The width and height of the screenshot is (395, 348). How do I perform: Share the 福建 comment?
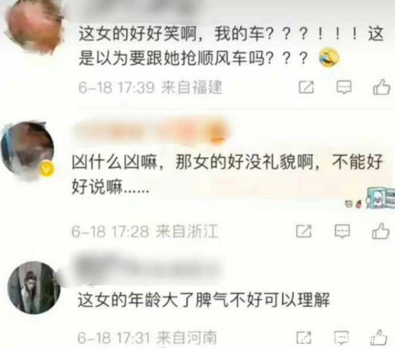click(x=306, y=88)
